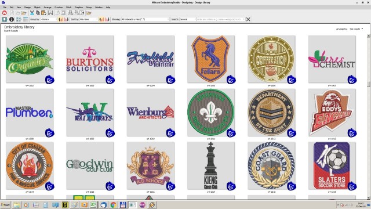Screen dimensions: 371x209
Task: Open the Edit menu
Action: 12,8
